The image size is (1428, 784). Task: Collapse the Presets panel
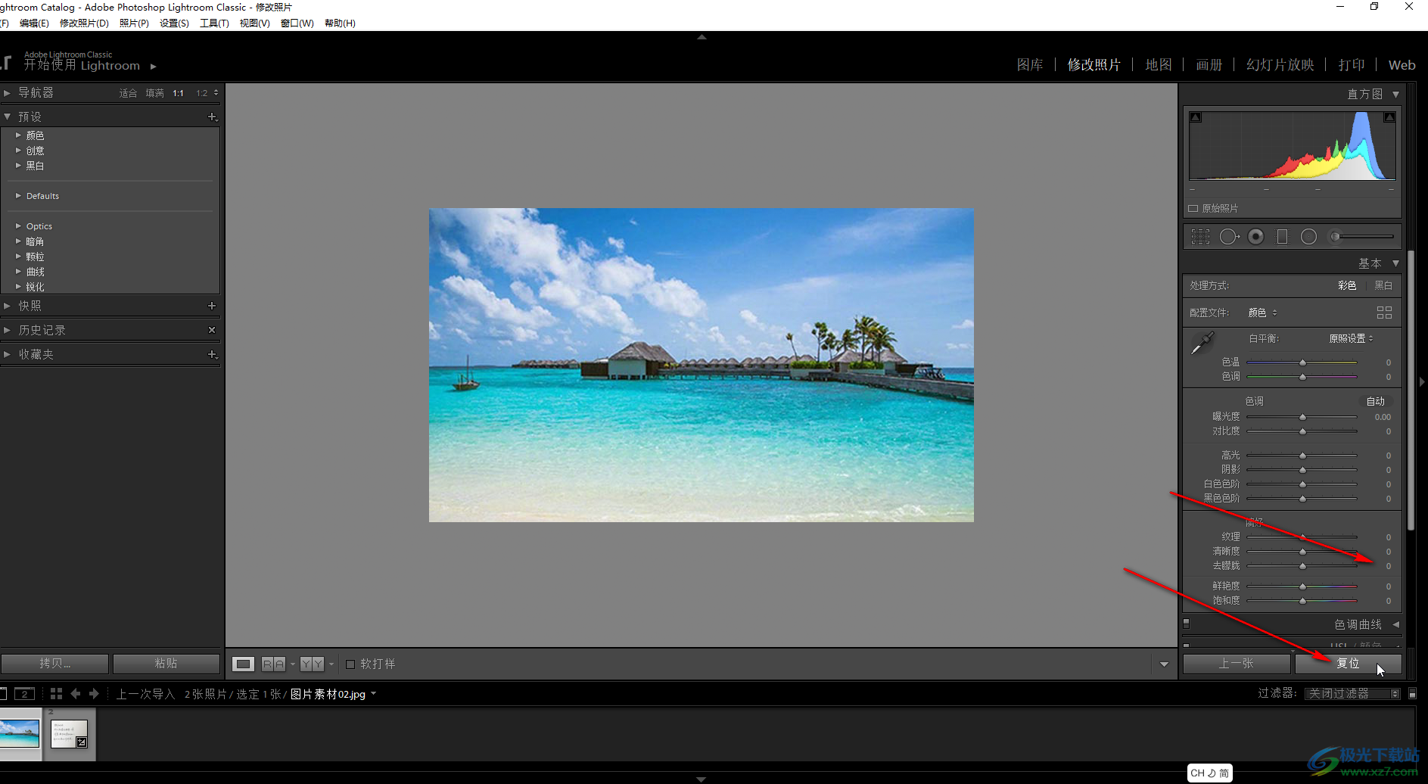7,117
